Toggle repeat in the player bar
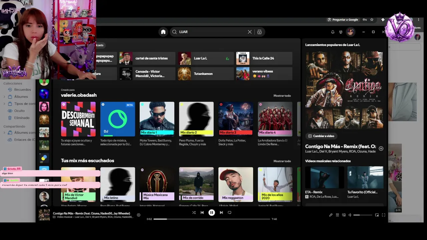 [230, 212]
